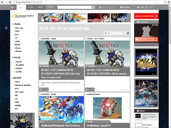Switch to the LOCAL tab
This screenshot has width=171, height=128.
pos(30,7)
